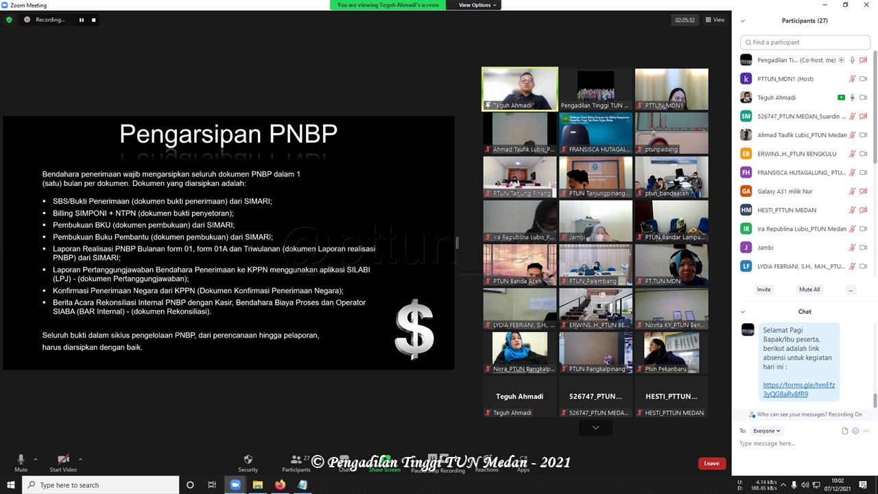This screenshot has width=878, height=494.
Task: Toggle microphone for Teguh Ahmadi in participant list
Action: (x=852, y=97)
